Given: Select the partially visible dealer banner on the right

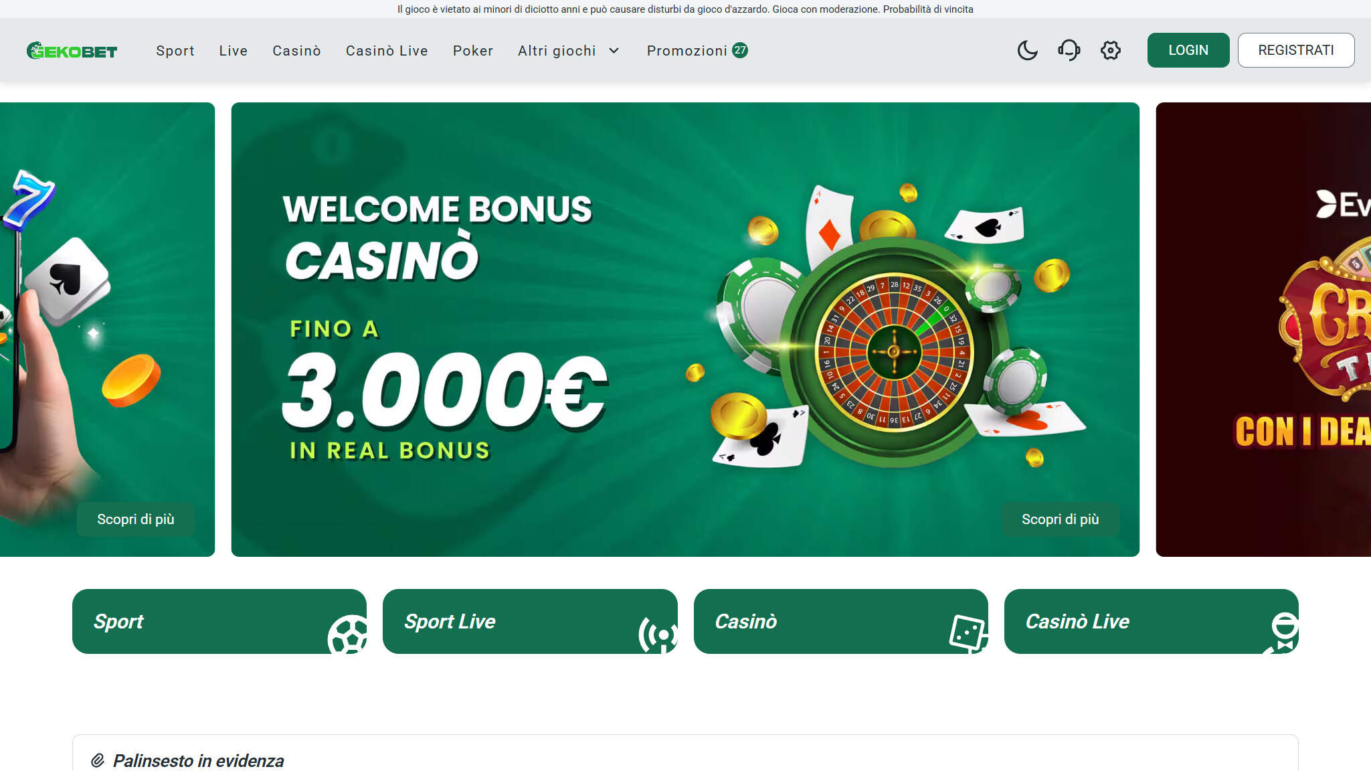Looking at the screenshot, I should point(1263,329).
